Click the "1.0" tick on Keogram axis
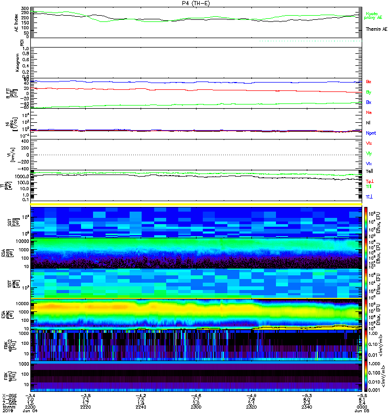Screen dimensions: 392x418 (x=26, y=49)
